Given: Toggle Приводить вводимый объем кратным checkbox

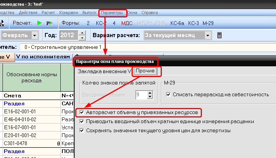Looking at the screenshot, I should pos(82,121).
